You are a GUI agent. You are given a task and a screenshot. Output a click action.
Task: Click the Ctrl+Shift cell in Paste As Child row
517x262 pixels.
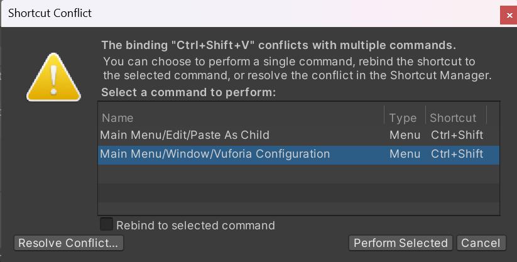[457, 135]
